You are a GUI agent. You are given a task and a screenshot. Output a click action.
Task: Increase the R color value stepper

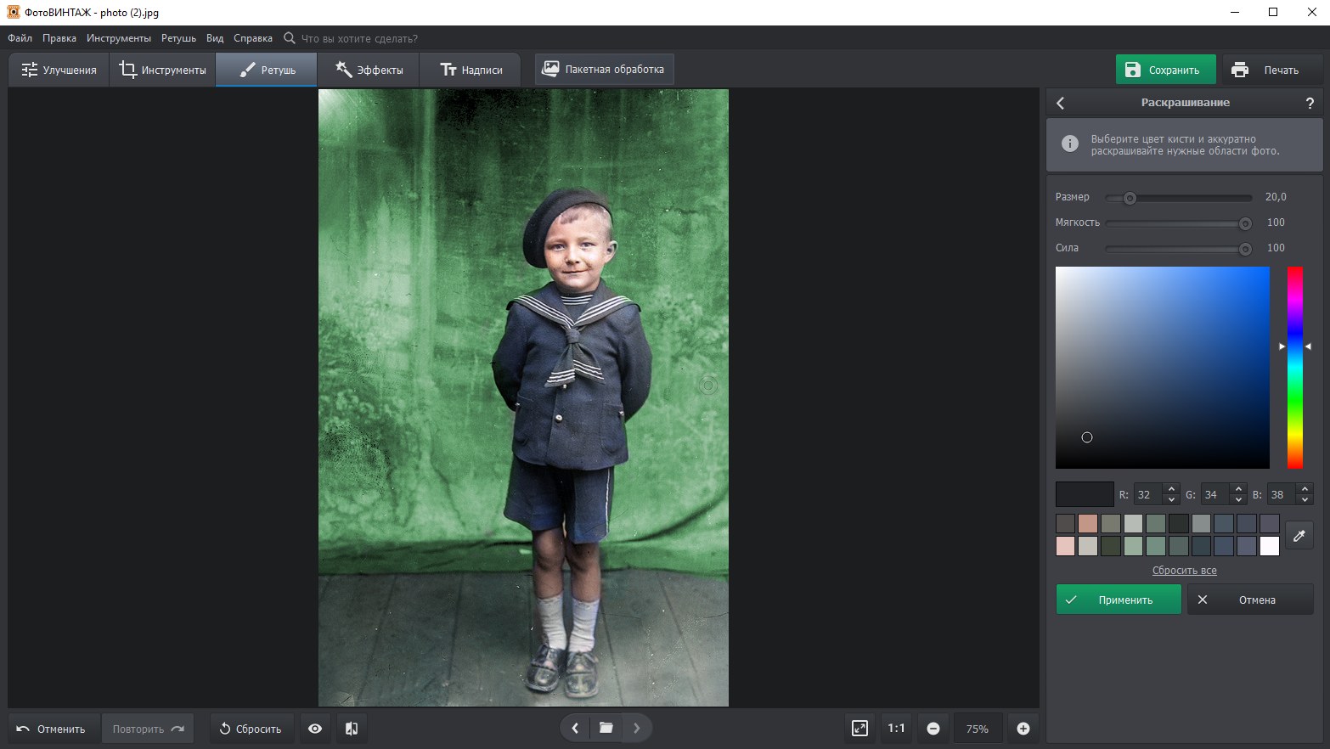pos(1171,489)
